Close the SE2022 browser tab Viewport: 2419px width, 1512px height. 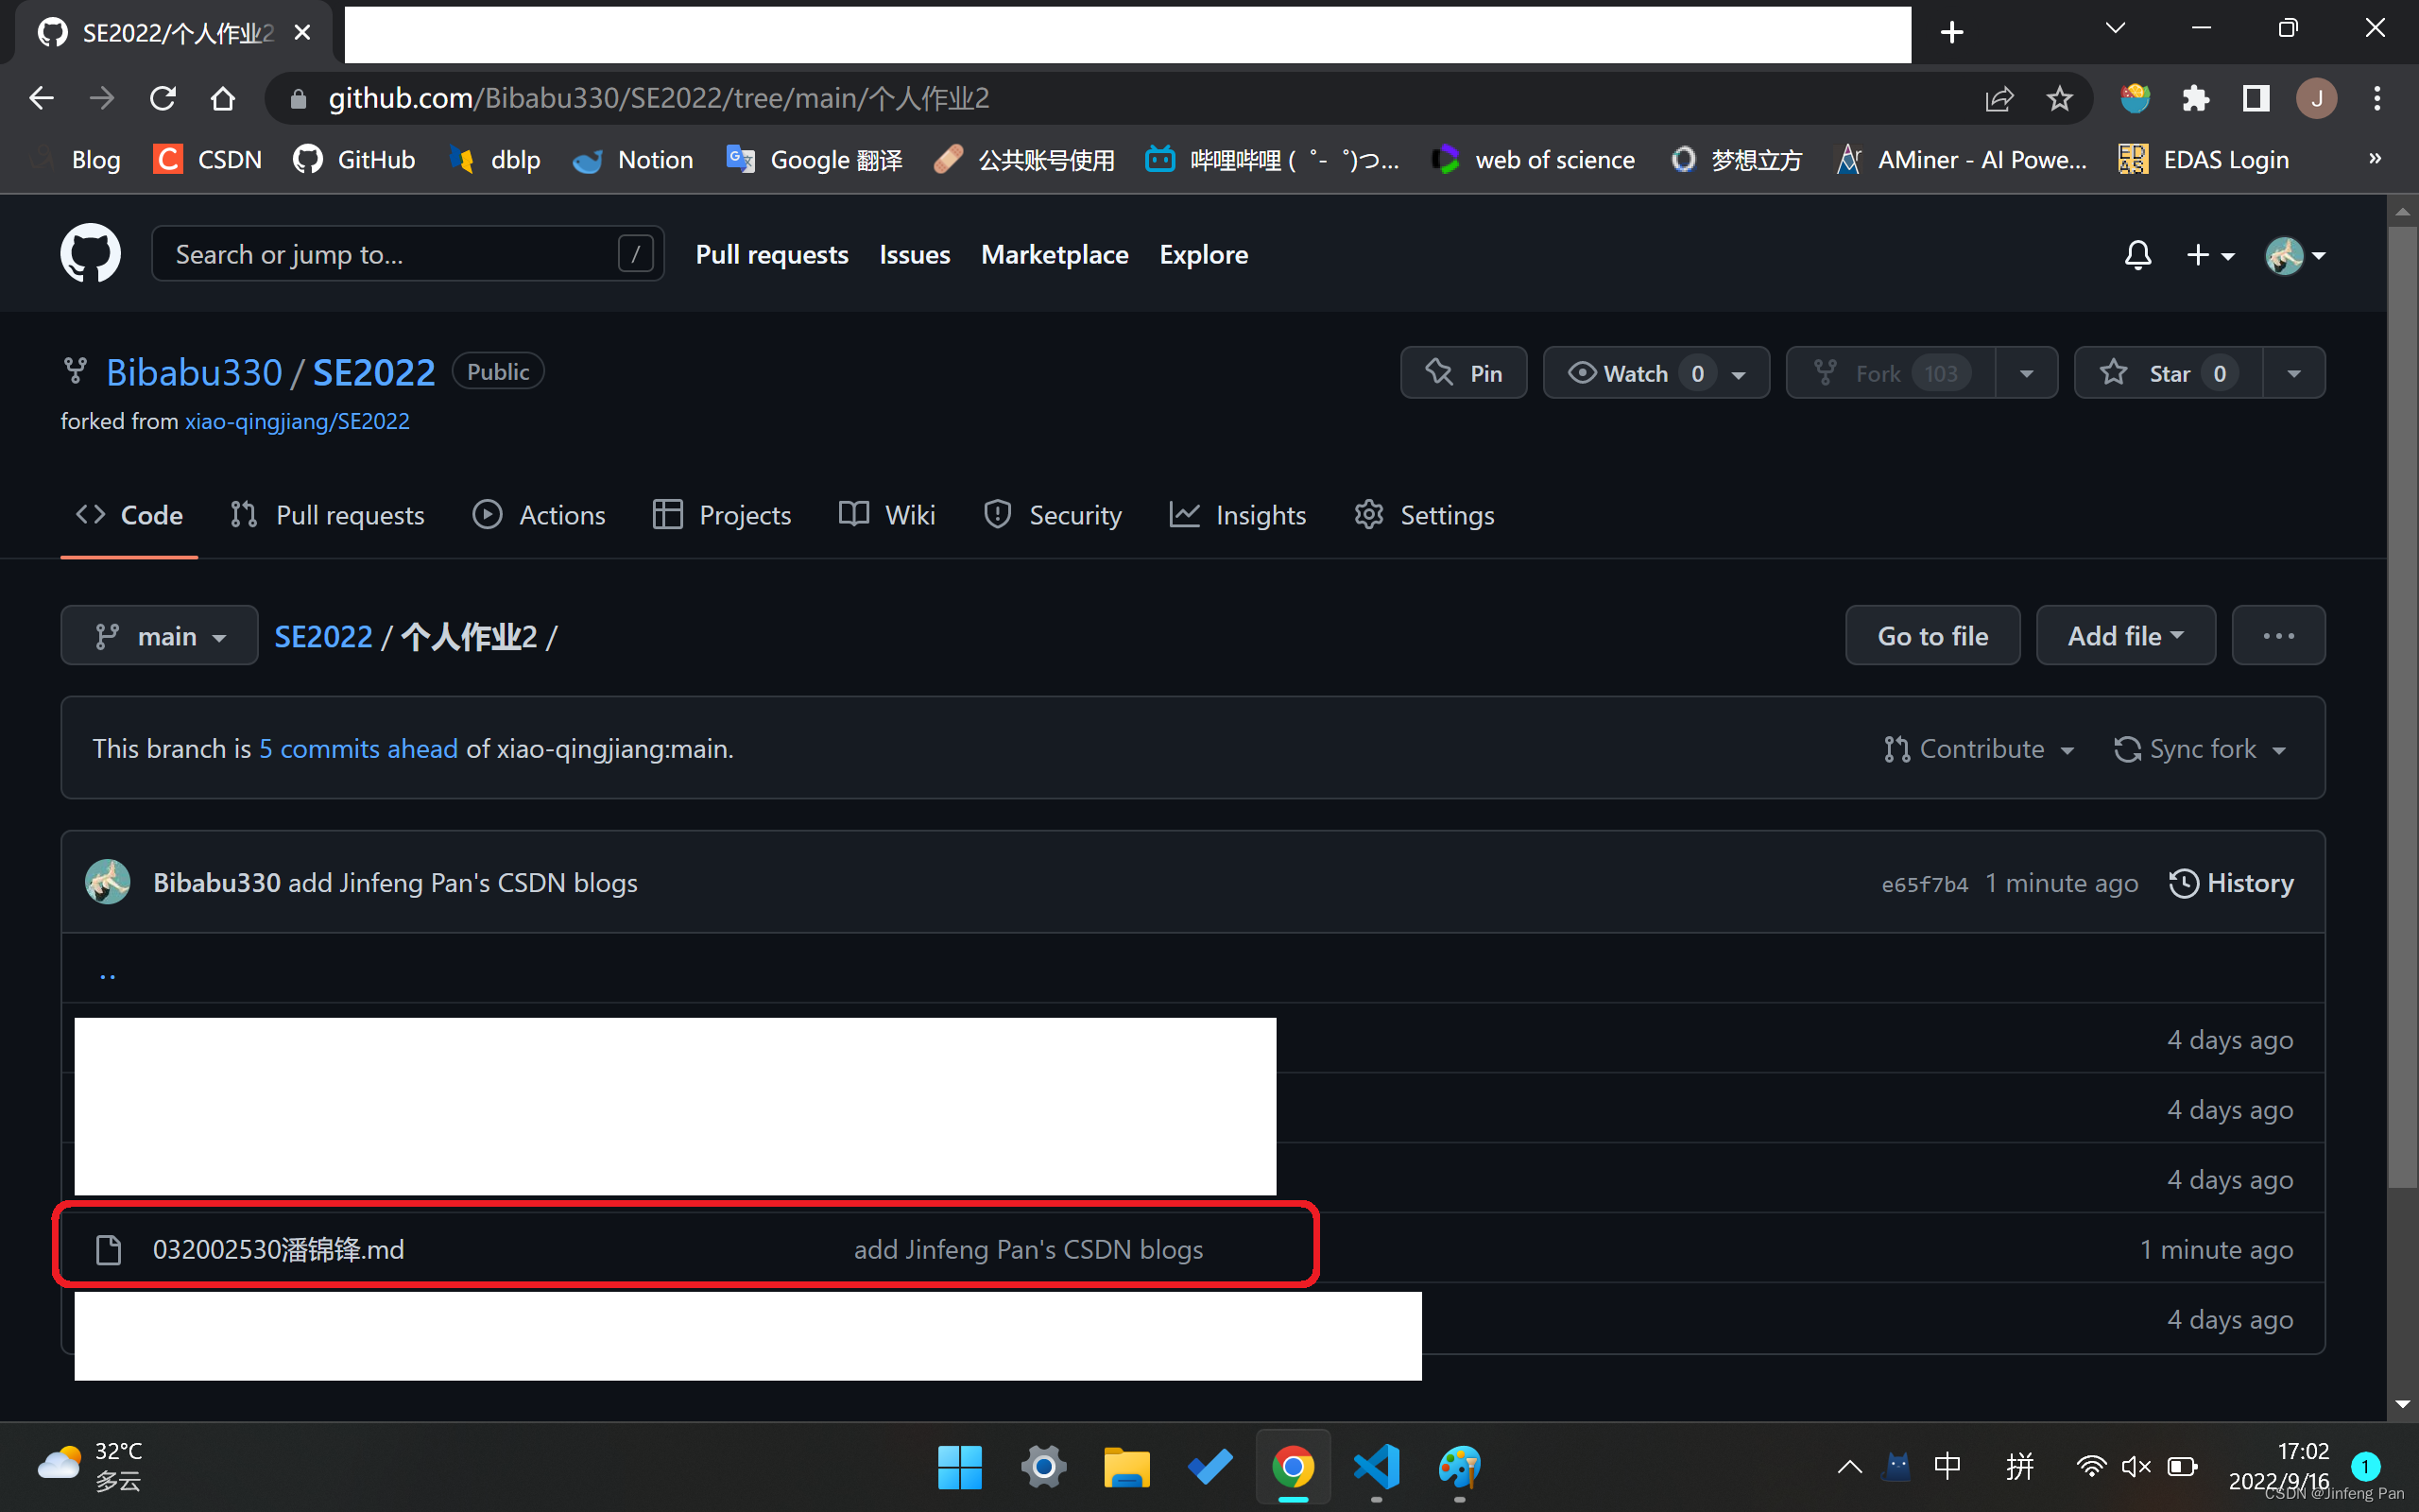301,33
